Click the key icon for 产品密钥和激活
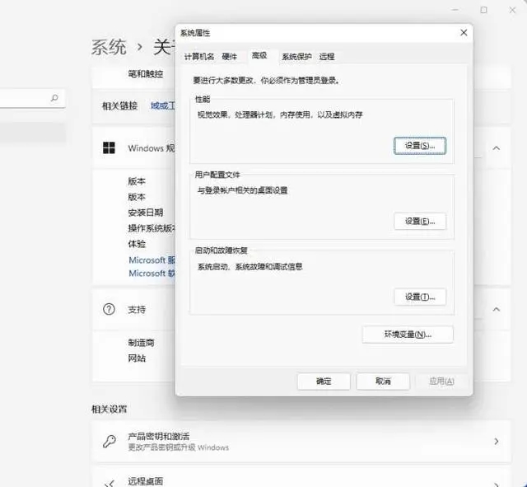 click(110, 441)
